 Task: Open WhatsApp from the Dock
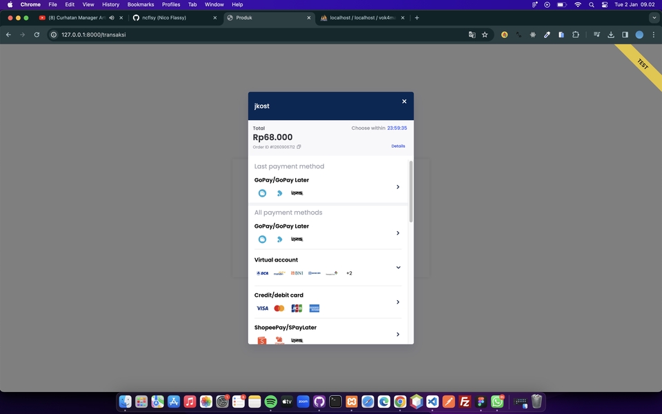(497, 402)
